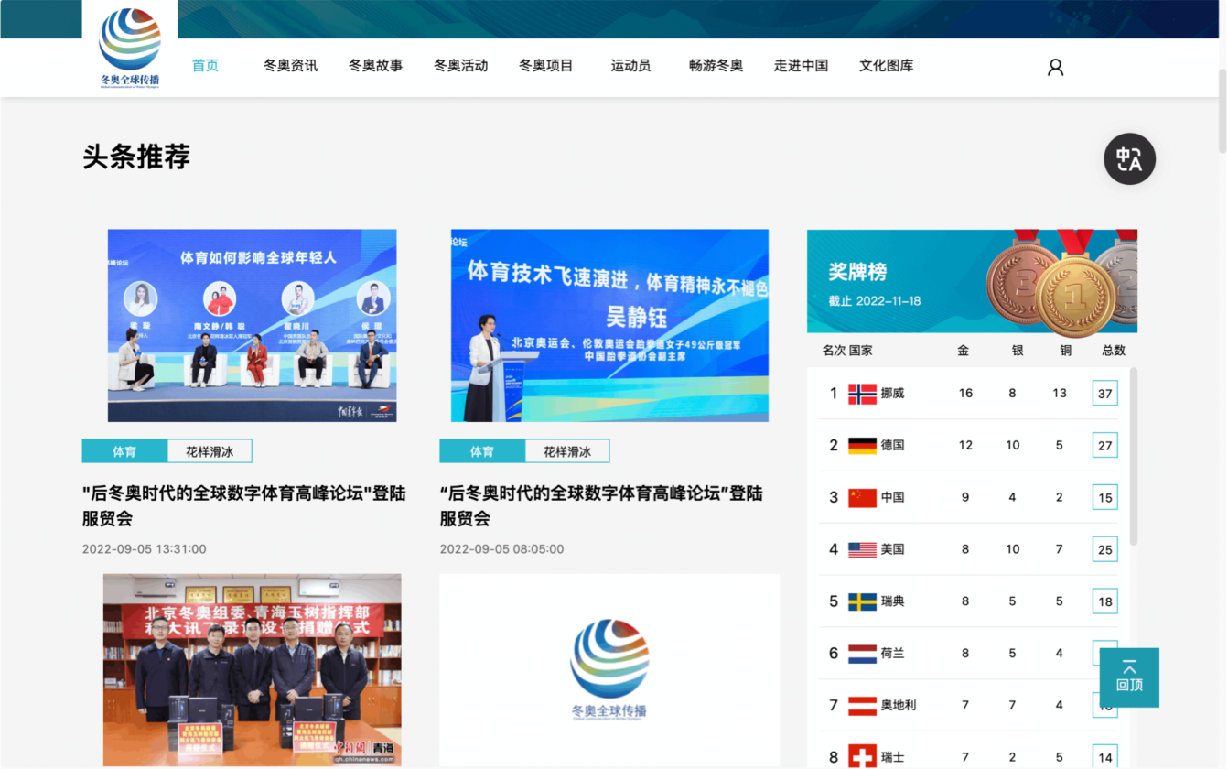Click Norway flag in medal table
1228x769 pixels.
pyautogui.click(x=862, y=394)
